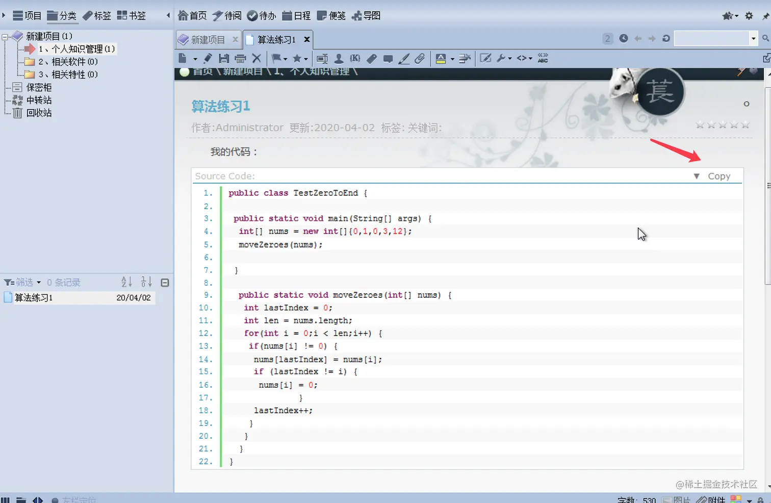Delete the note using the X icon

click(x=256, y=59)
